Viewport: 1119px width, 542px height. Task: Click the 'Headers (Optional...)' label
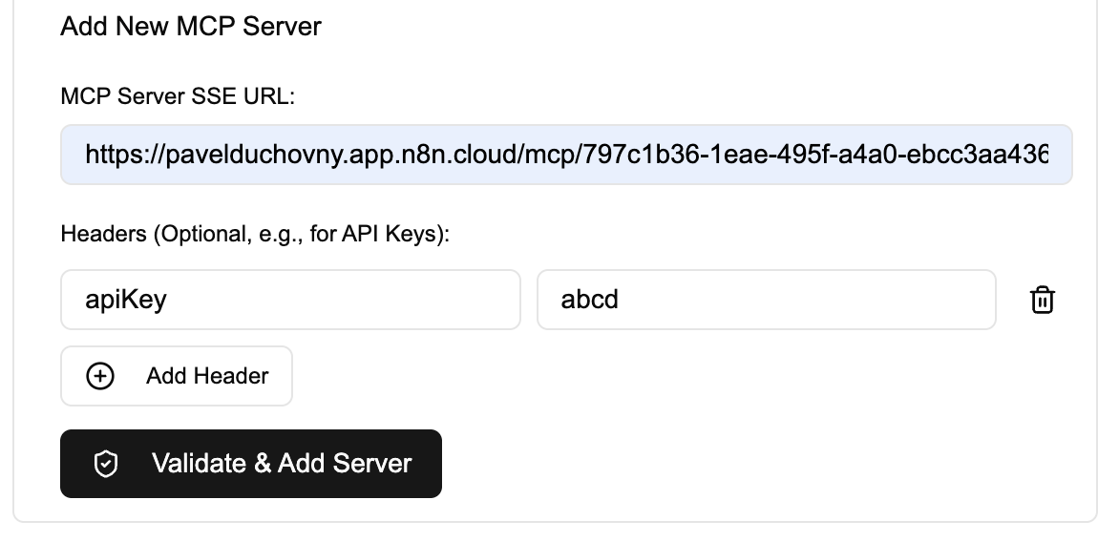(255, 234)
